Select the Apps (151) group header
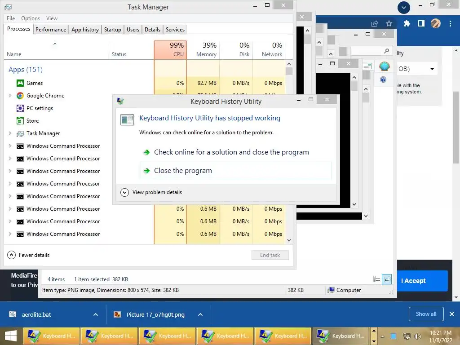The image size is (460, 345). pos(26,70)
